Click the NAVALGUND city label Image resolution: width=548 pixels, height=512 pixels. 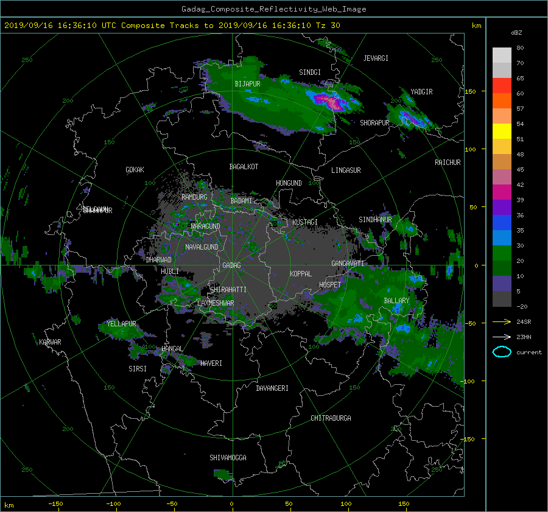pos(202,247)
